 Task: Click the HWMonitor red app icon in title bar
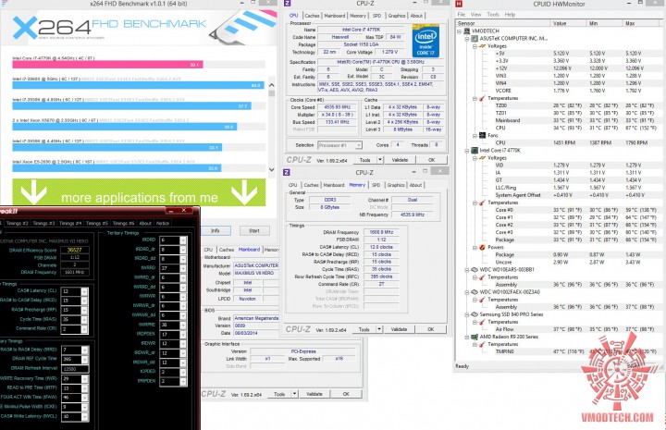459,4
